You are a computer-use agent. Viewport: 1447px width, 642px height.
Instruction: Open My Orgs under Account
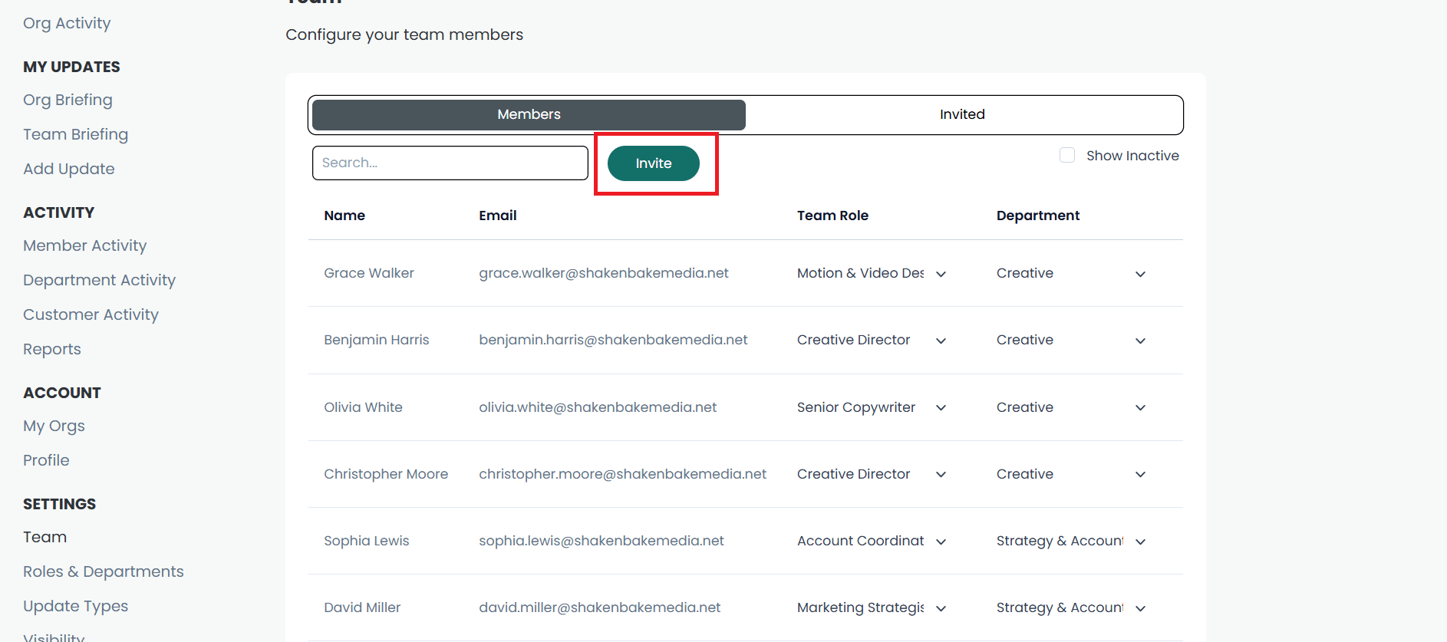coord(54,426)
